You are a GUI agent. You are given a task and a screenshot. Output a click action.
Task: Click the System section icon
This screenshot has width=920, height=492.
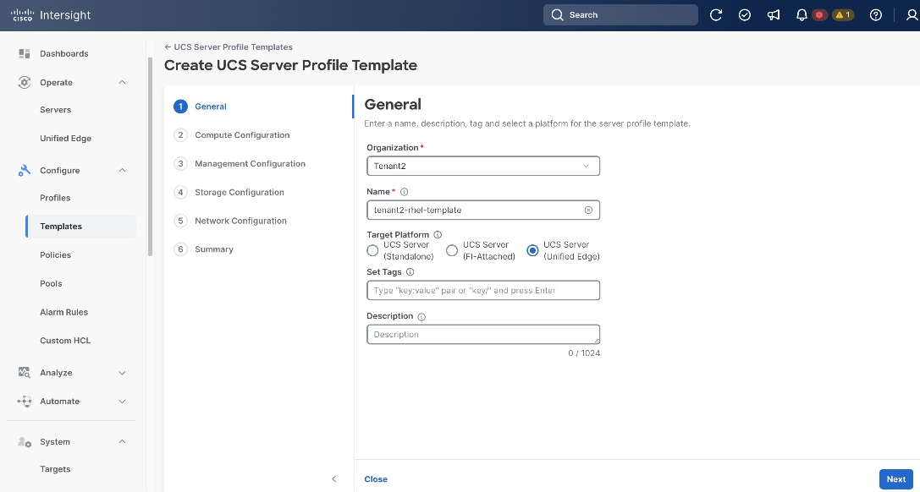pyautogui.click(x=24, y=442)
